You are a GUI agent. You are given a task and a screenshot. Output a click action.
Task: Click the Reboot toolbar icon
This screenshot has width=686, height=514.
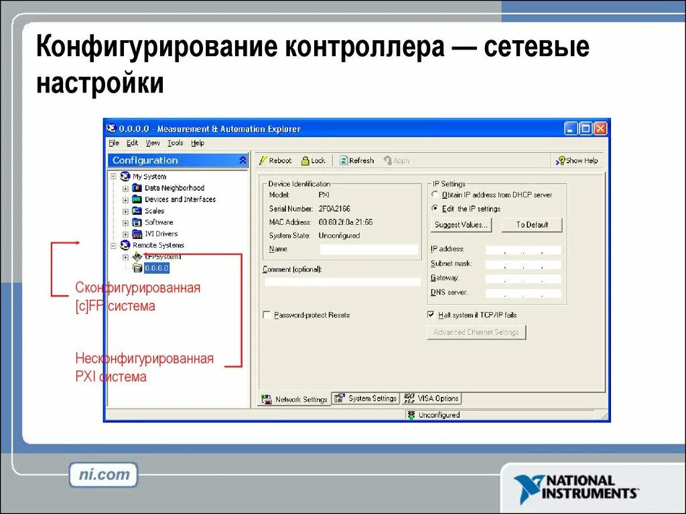click(263, 161)
